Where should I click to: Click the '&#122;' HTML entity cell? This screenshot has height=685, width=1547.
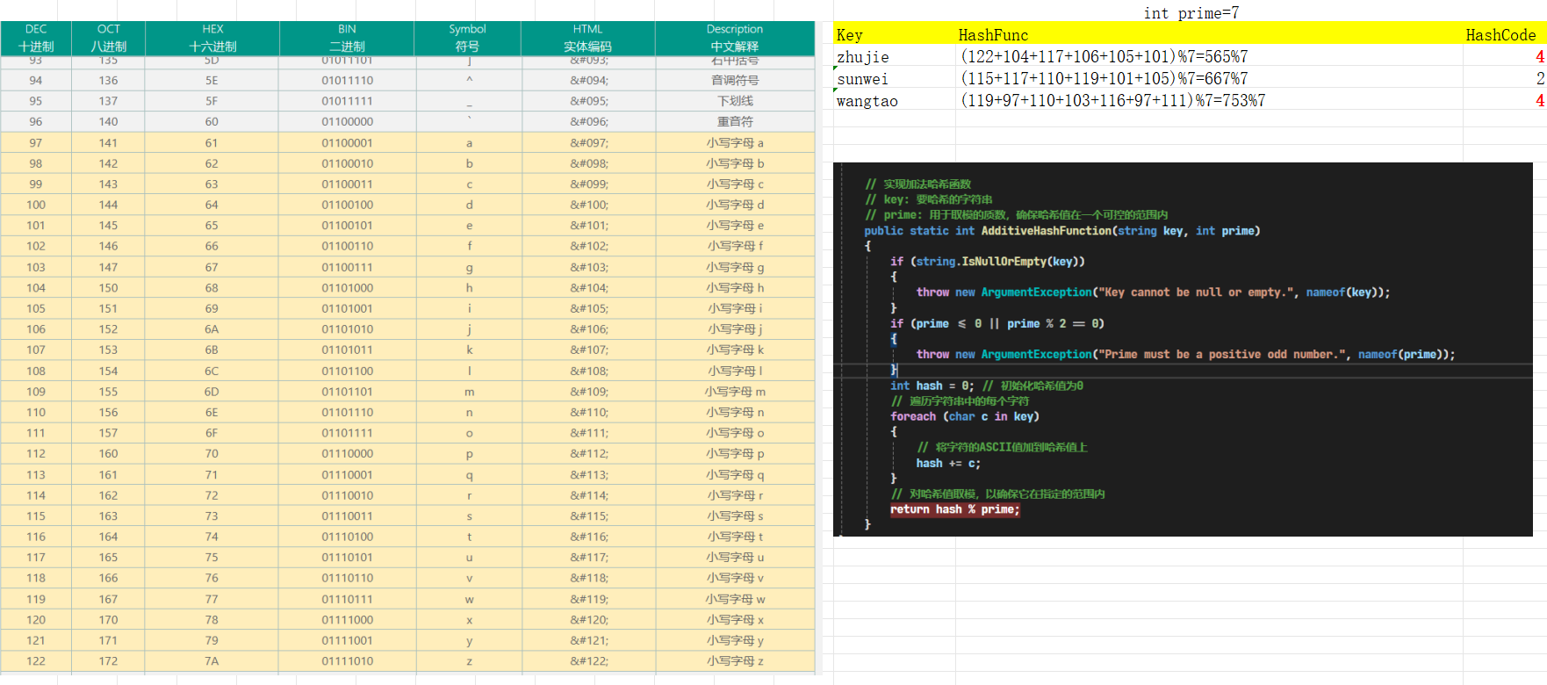pos(588,661)
